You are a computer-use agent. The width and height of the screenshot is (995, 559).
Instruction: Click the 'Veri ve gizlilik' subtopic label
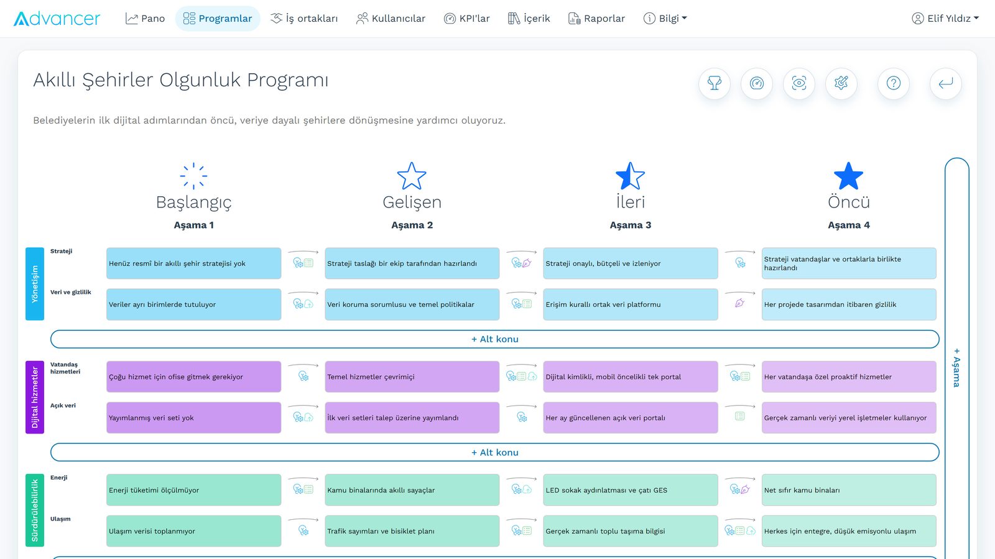[x=70, y=292]
